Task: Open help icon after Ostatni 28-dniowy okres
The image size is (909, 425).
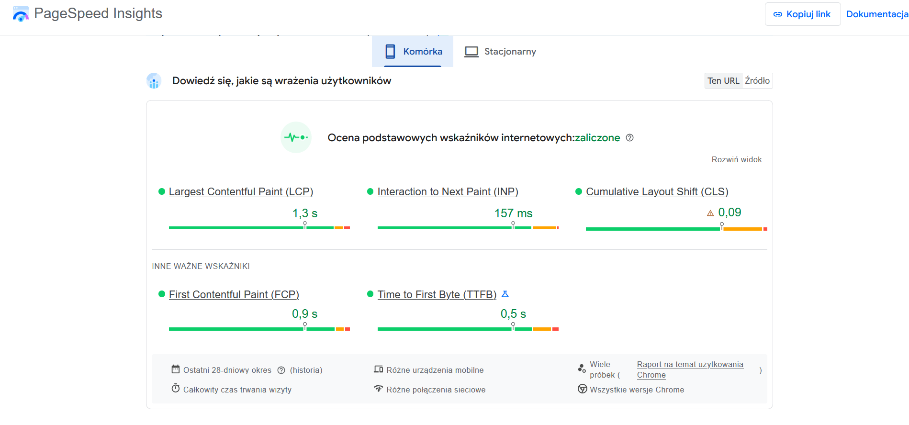Action: pos(281,370)
